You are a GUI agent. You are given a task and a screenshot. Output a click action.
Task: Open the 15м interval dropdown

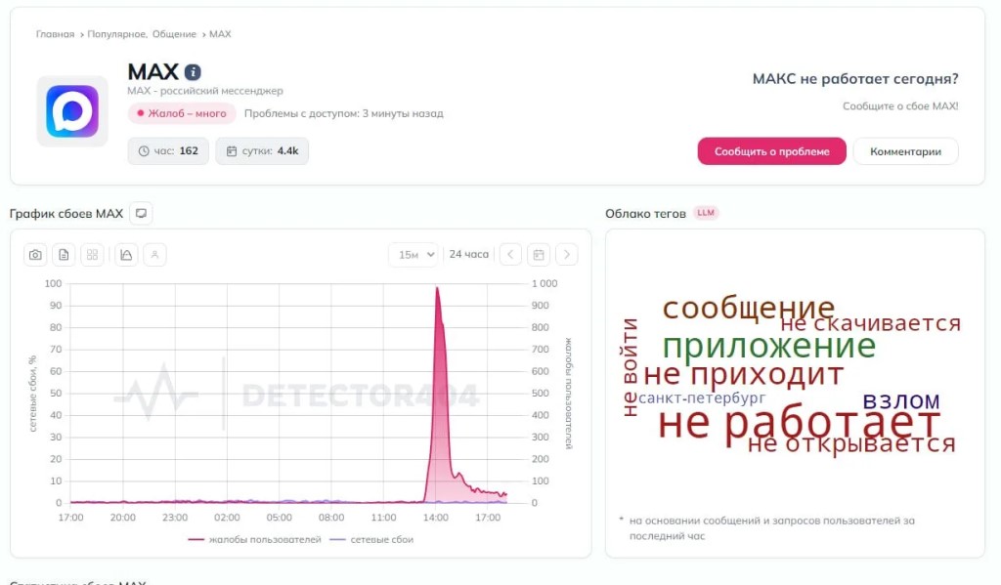413,255
